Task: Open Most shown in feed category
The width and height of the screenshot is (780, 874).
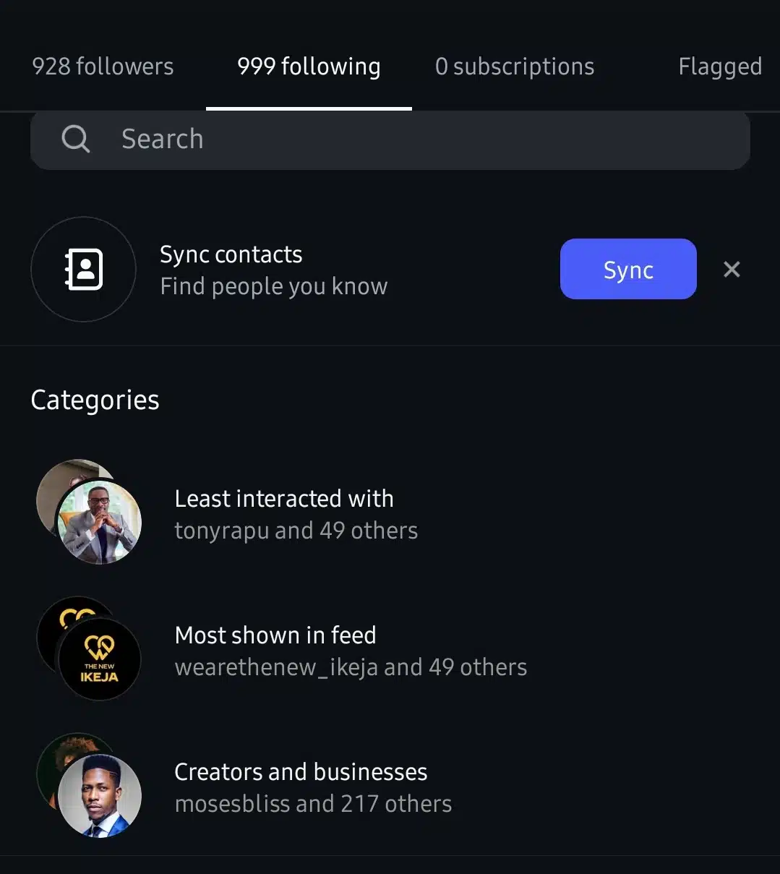Action: (x=390, y=650)
